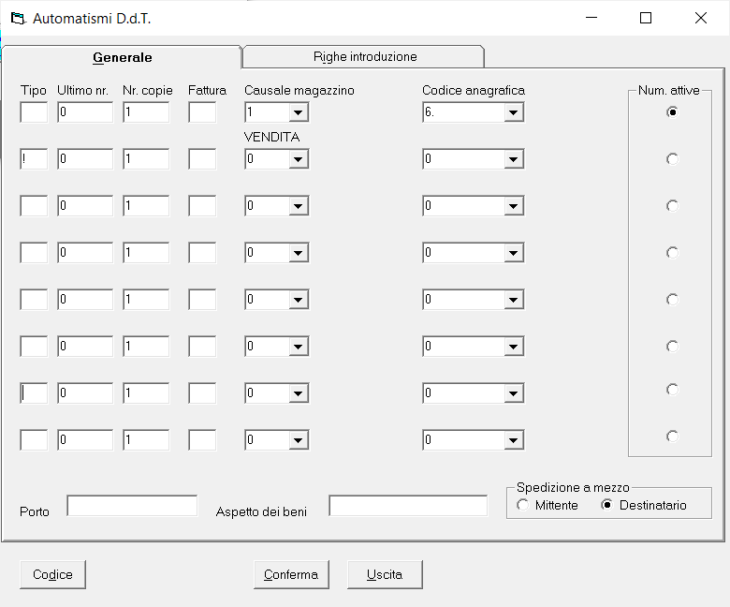Screen dimensions: 730x607
Task: Click first row Ultimo nr. field
Action: (x=85, y=112)
